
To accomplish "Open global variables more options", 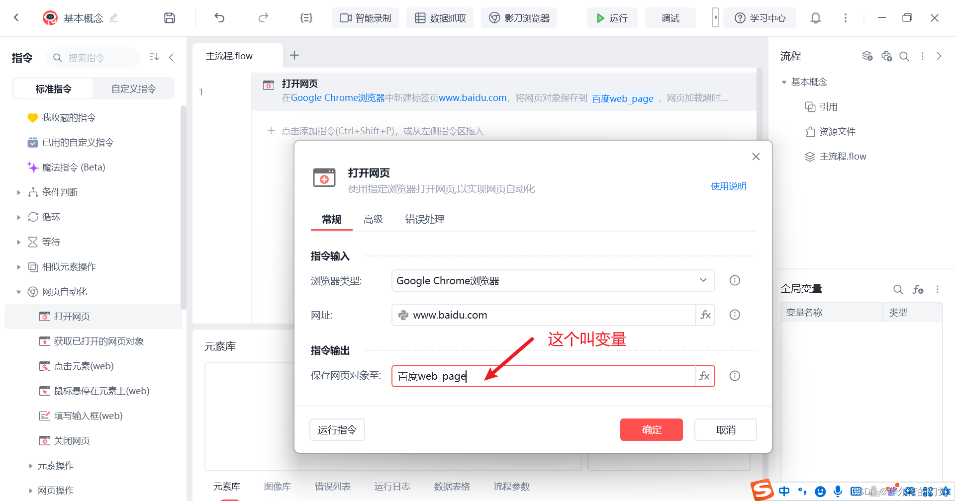I will point(938,289).
